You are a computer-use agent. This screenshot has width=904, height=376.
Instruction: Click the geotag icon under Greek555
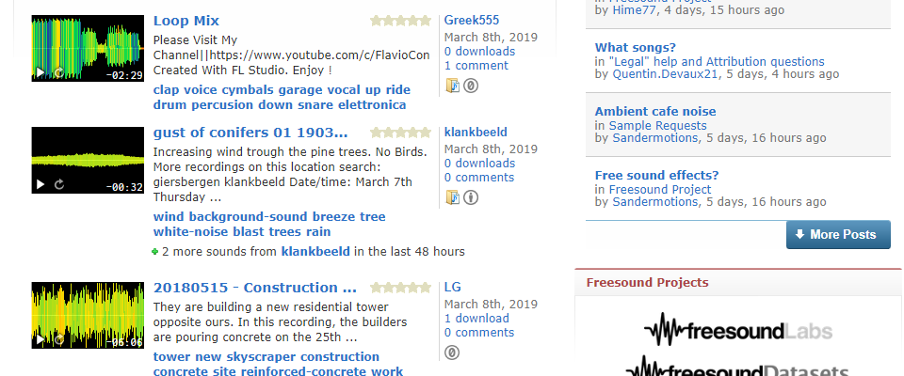[x=453, y=86]
